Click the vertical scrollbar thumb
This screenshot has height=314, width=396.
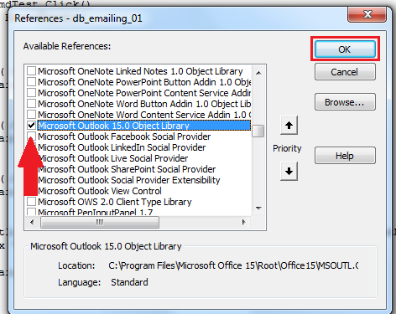coord(258,131)
